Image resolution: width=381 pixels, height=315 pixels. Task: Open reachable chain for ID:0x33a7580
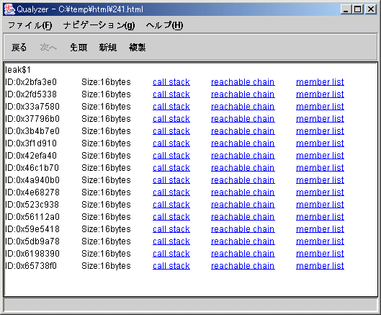pyautogui.click(x=243, y=107)
